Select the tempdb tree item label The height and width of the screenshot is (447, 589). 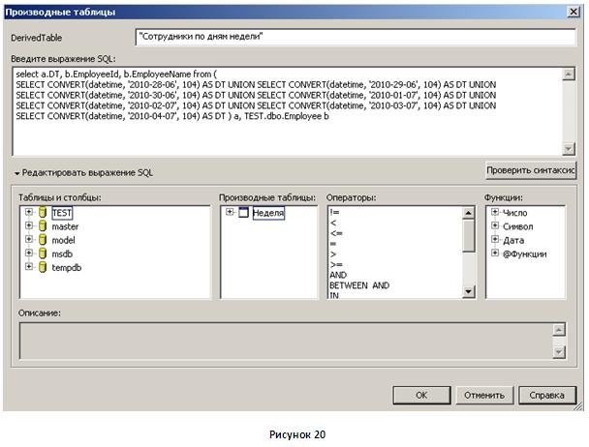tap(67, 268)
